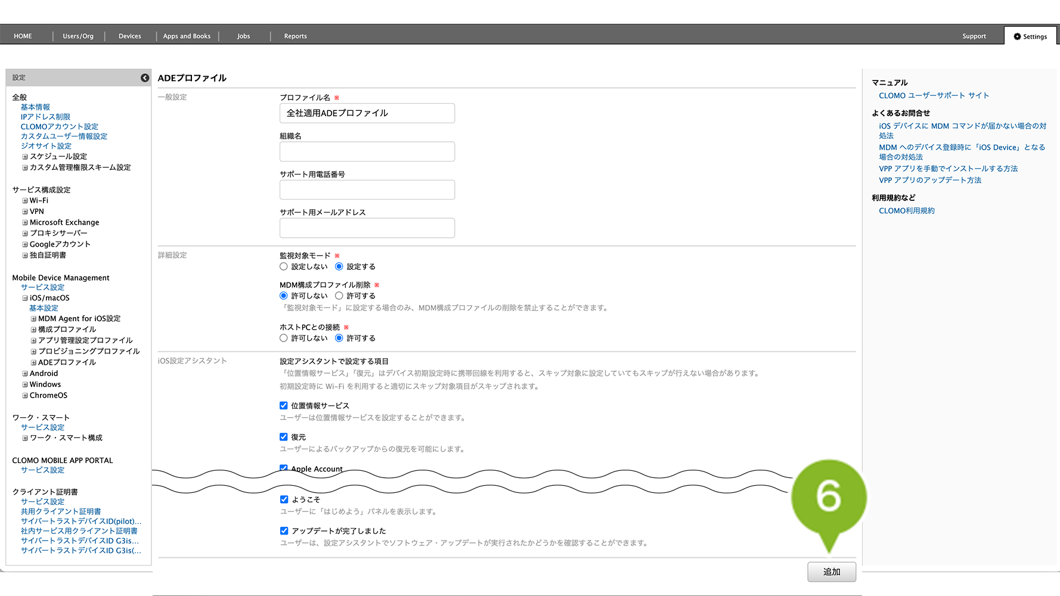This screenshot has width=1060, height=596.
Task: Open the Devices menu tab
Action: pyautogui.click(x=129, y=36)
